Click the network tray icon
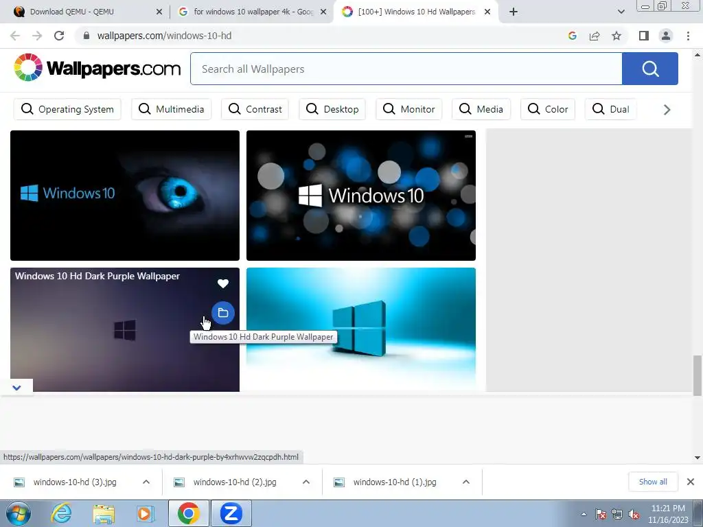 [617, 514]
